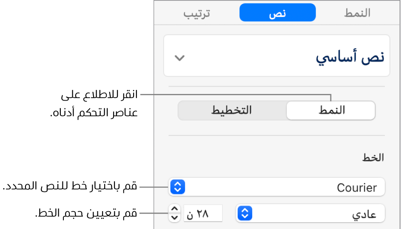Viewport: 401px width, 229px height.
Task: Open the النمط tab in the top bar
Action: [x=357, y=13]
